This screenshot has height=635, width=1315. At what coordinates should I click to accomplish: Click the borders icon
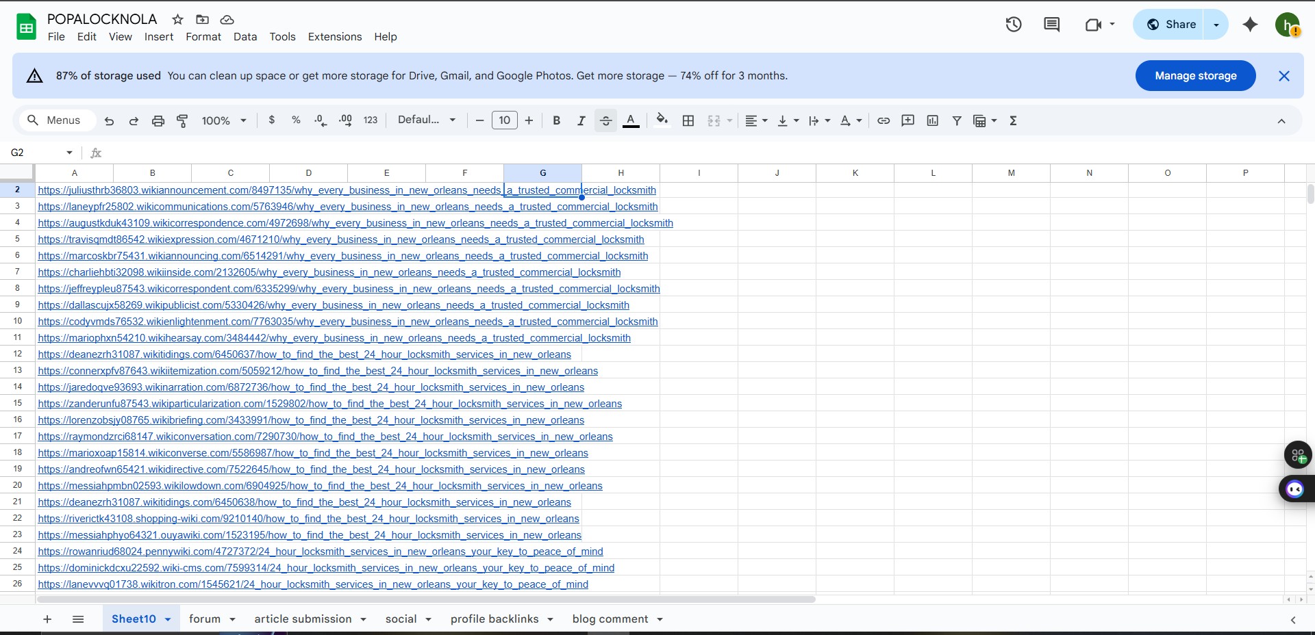688,120
